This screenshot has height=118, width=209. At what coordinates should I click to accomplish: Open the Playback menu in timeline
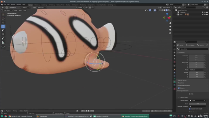[9, 111]
